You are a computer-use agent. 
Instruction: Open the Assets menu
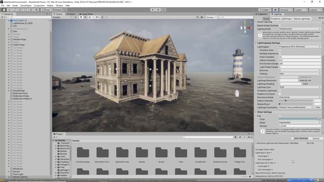tap(15, 6)
